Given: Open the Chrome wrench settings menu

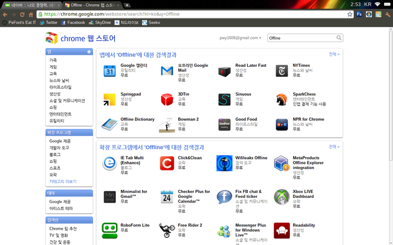Looking at the screenshot, I should coord(388,14).
